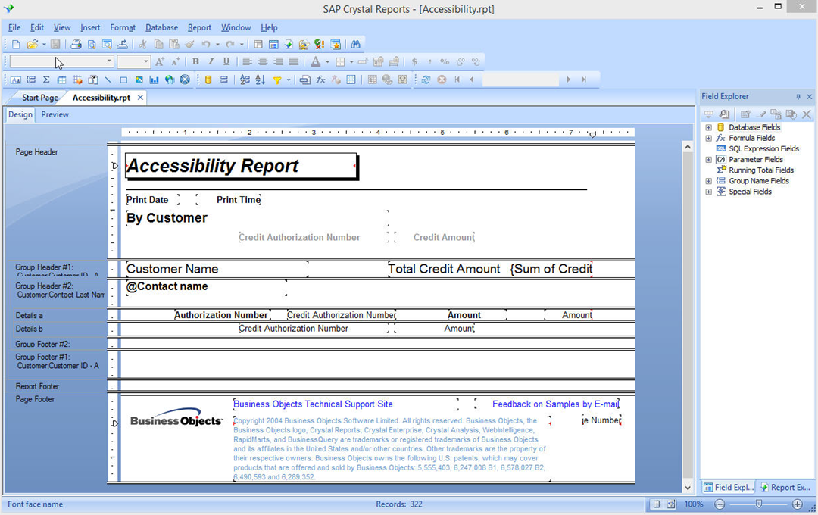Expand Database Fields node
The height and width of the screenshot is (515, 818).
[x=708, y=127]
